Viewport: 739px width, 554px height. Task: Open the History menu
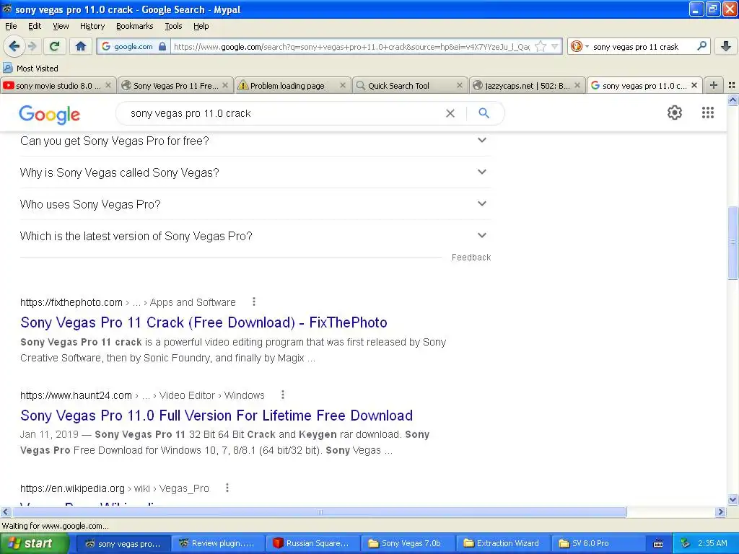point(92,26)
